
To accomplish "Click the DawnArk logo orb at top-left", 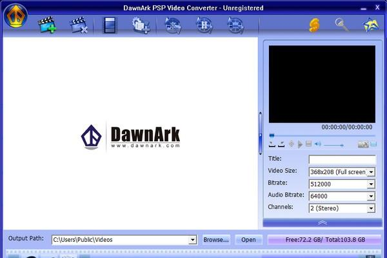I will tap(15, 15).
